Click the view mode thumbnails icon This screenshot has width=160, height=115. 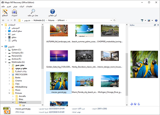click(149, 20)
